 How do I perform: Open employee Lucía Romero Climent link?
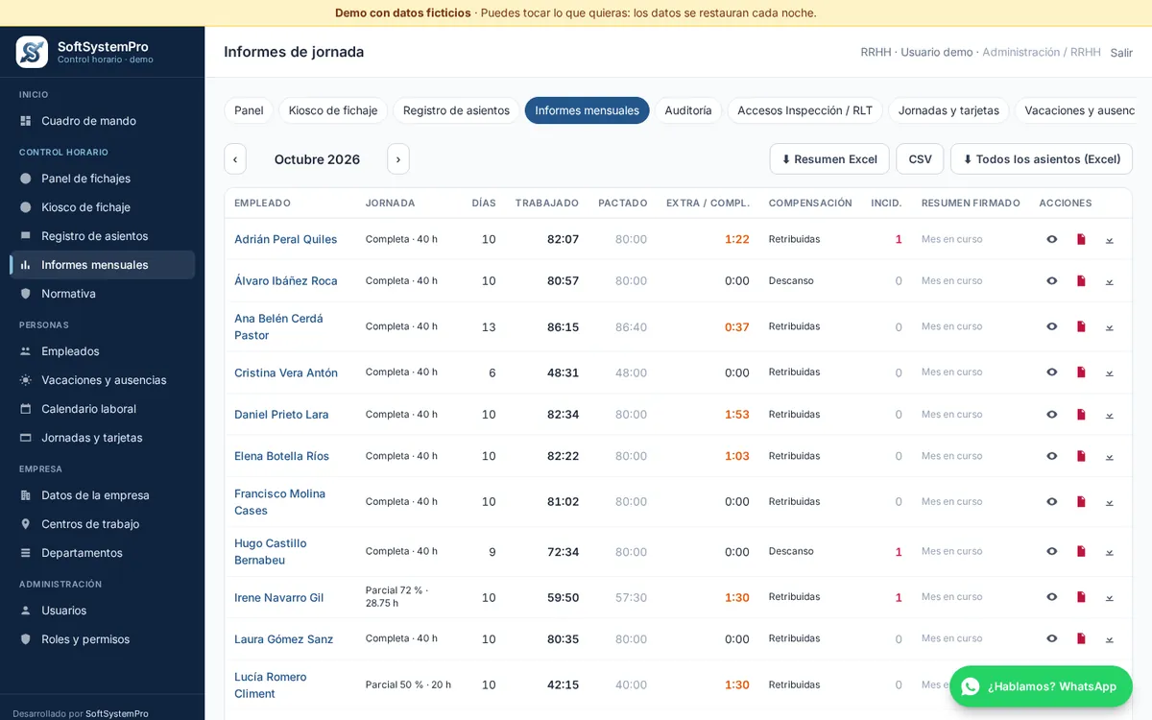point(271,685)
